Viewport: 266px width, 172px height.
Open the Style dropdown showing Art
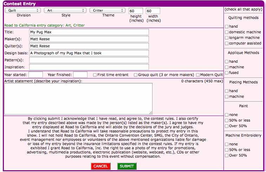click(65, 11)
